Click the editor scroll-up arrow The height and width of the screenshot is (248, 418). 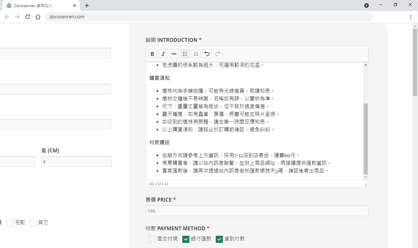366,65
